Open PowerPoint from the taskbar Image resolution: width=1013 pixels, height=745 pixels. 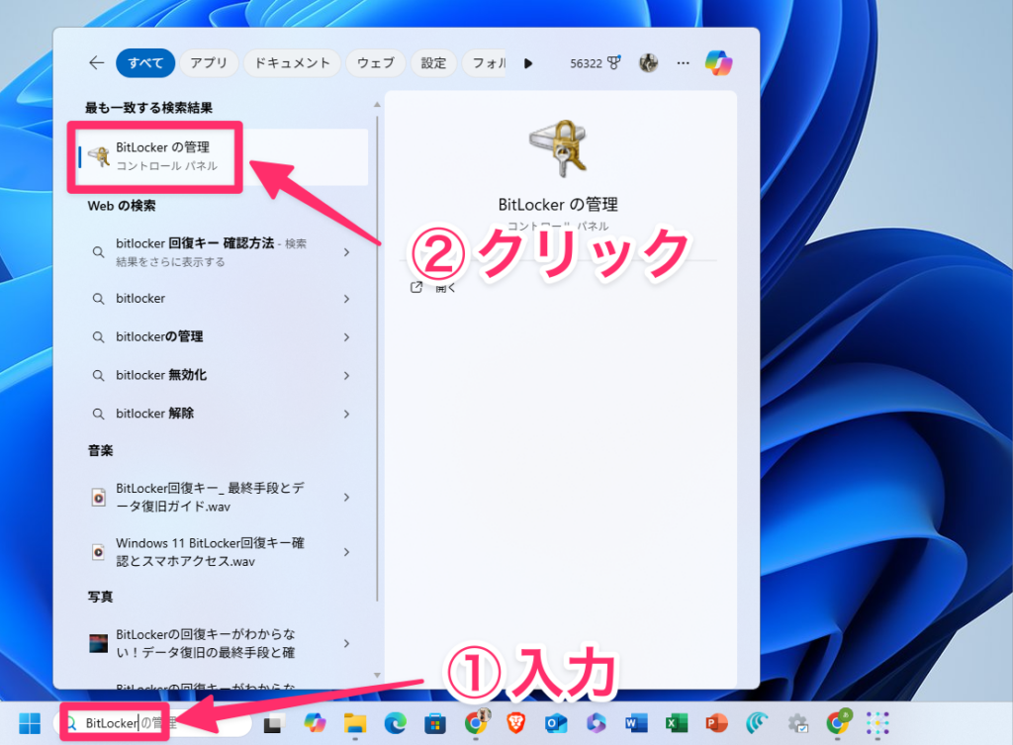point(716,723)
